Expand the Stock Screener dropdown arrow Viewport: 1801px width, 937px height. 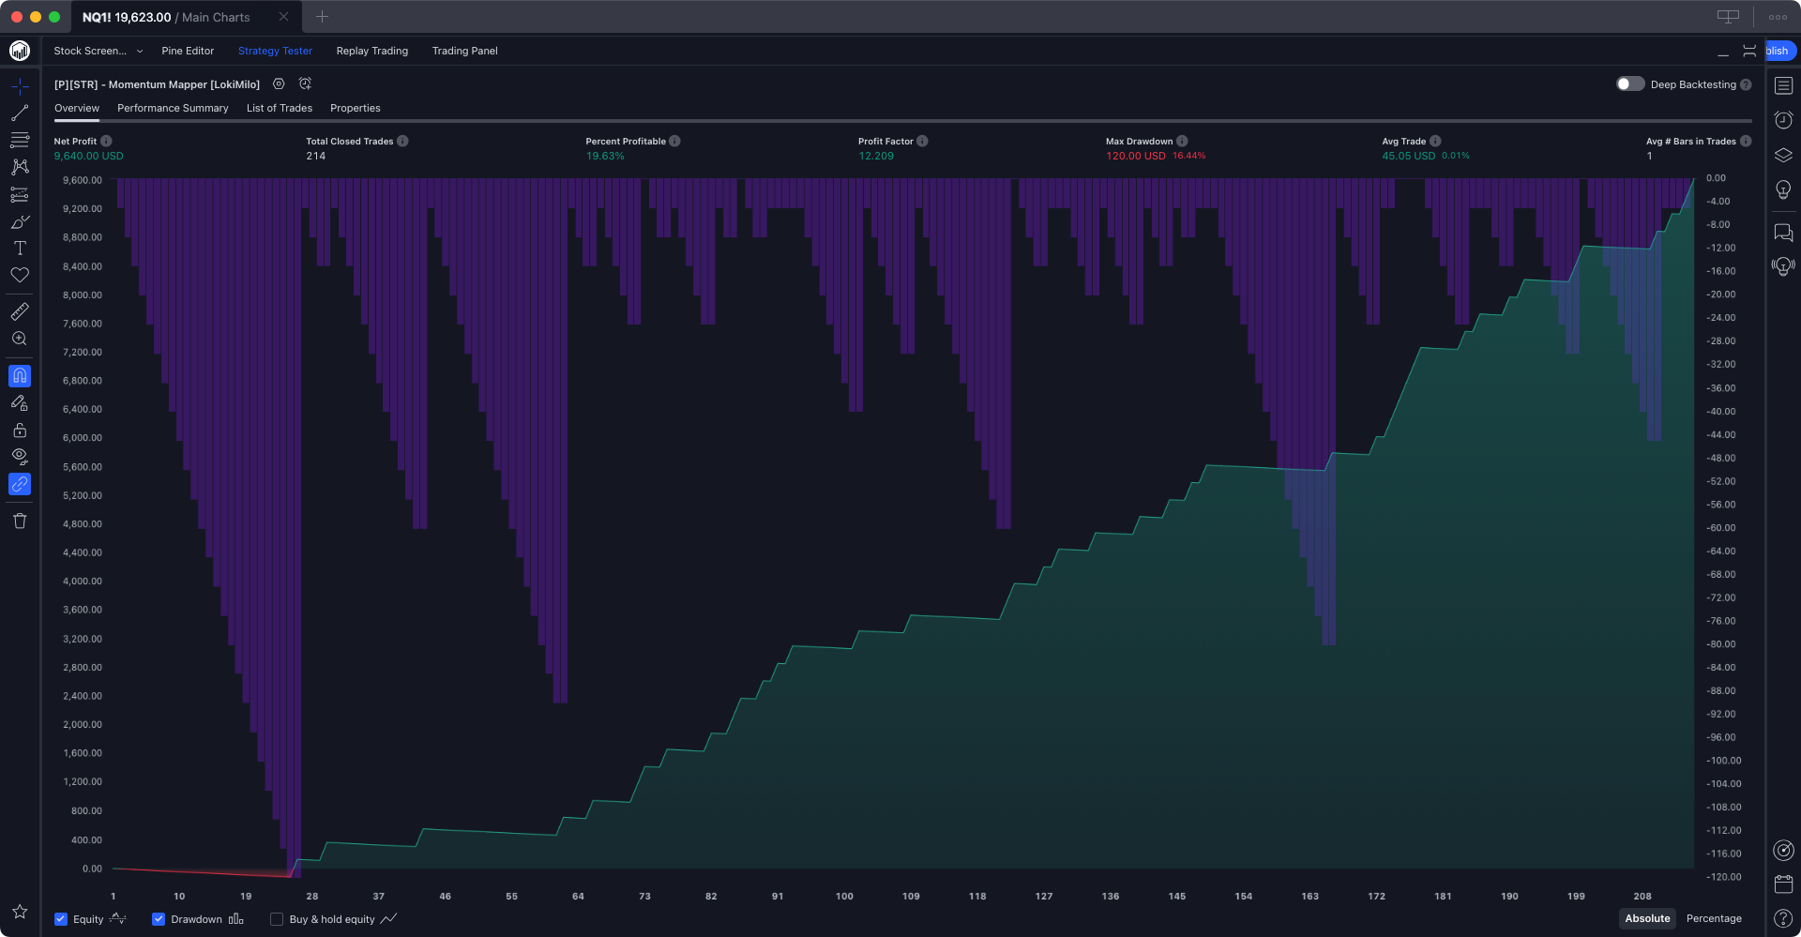[140, 51]
